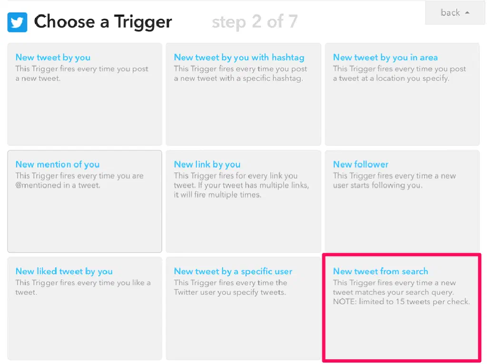Viewport: 487px width, 364px height.
Task: Select "New liked tweet by you" title
Action: coord(64,271)
